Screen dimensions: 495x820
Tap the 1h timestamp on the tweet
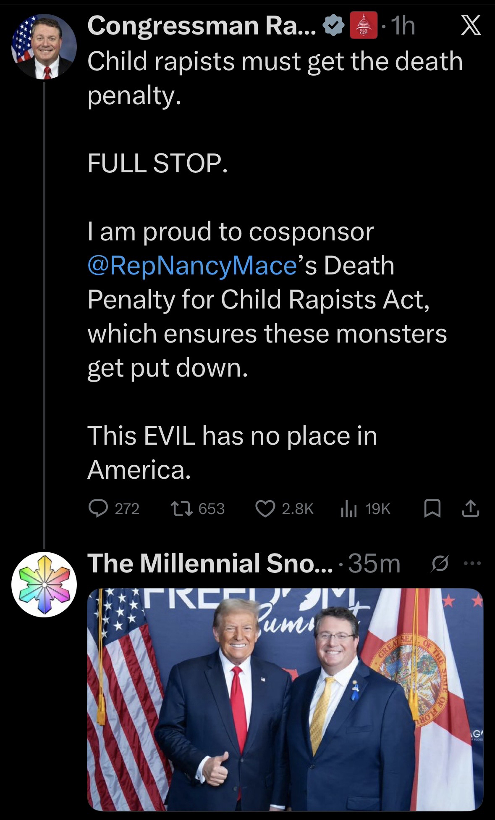point(402,26)
